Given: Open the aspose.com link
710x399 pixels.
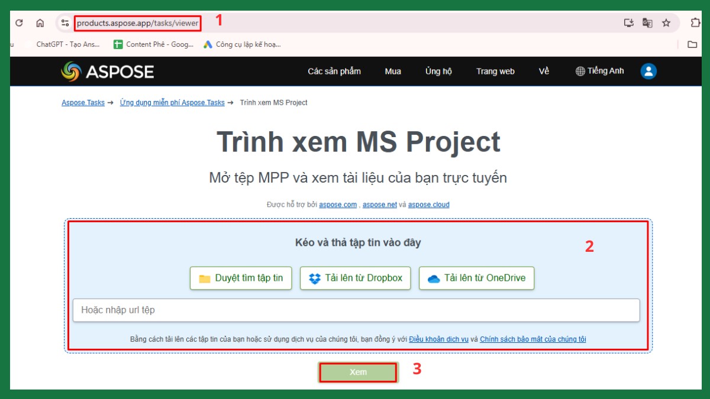Looking at the screenshot, I should point(338,205).
